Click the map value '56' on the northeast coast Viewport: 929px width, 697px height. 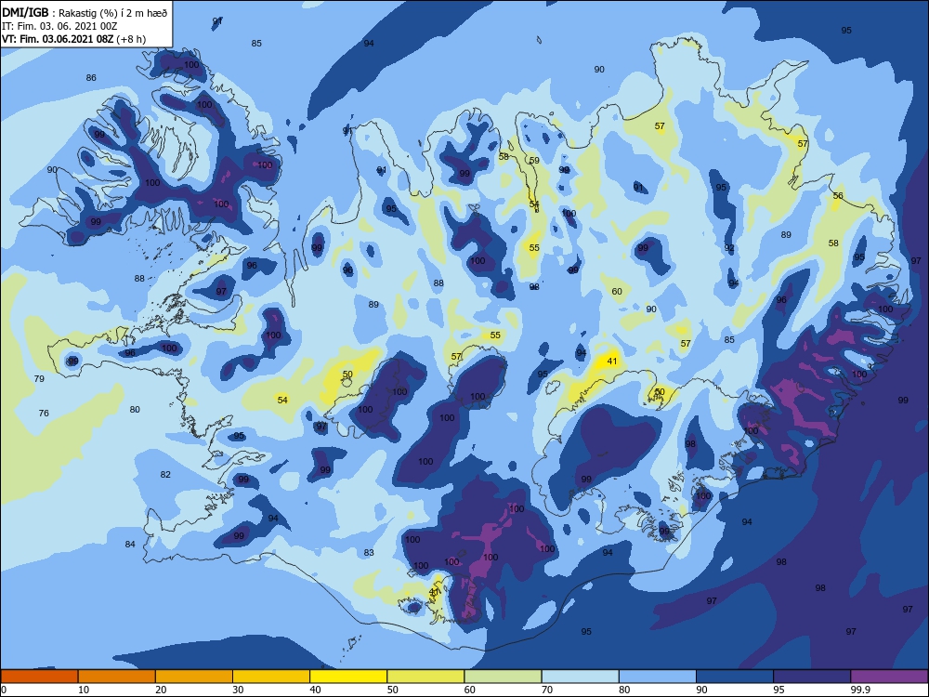click(838, 195)
